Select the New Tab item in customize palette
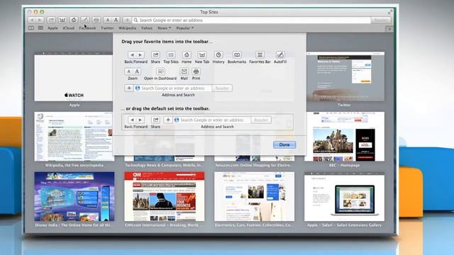 tap(202, 57)
